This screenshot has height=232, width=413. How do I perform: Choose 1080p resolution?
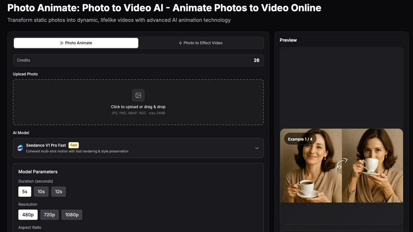coord(72,214)
